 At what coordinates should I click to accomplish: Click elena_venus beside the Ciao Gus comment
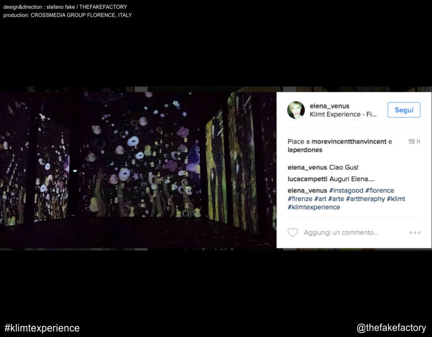click(x=307, y=167)
